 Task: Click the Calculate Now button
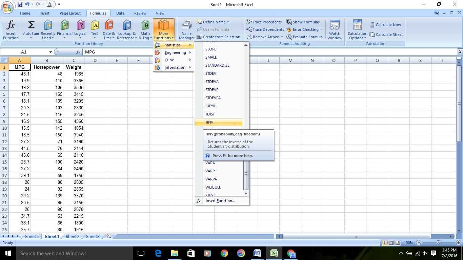coord(385,25)
